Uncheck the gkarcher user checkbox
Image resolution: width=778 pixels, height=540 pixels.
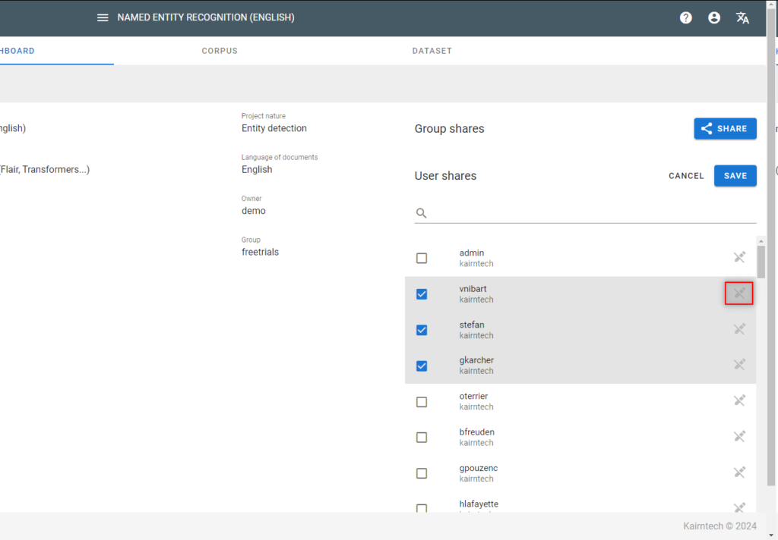(422, 366)
